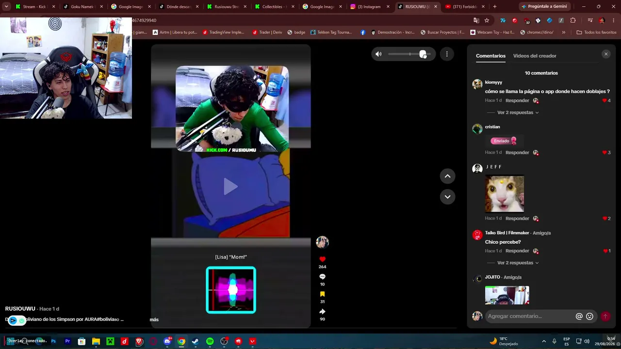Switch to the 'Videos del creador' tab
Screen dimensions: 621x349
535,56
